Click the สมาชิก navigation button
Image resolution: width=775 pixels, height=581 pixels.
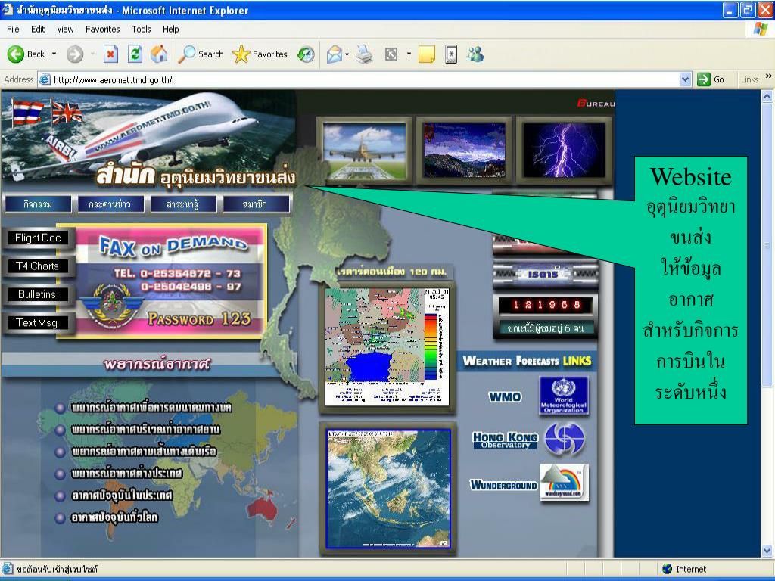[x=256, y=204]
